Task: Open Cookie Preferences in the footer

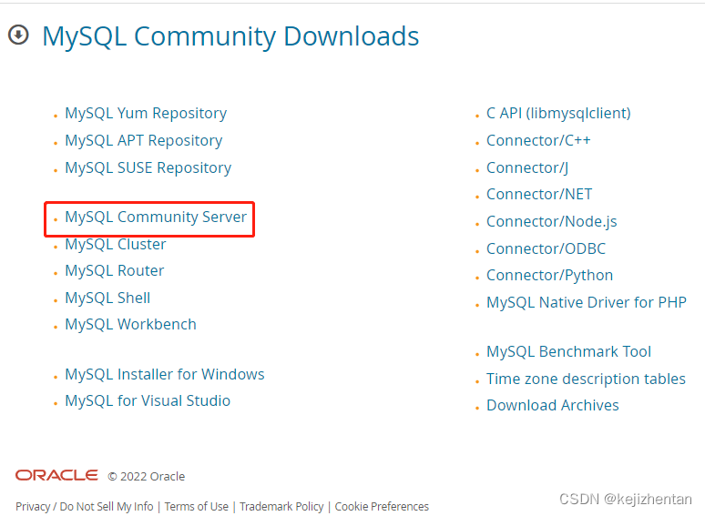Action: click(382, 507)
